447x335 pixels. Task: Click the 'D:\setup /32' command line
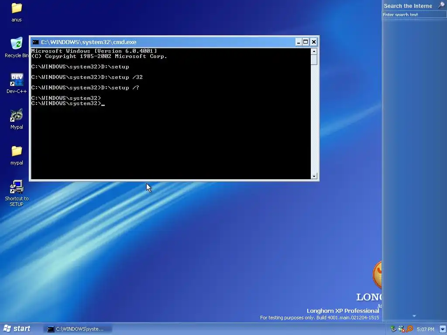pos(87,77)
